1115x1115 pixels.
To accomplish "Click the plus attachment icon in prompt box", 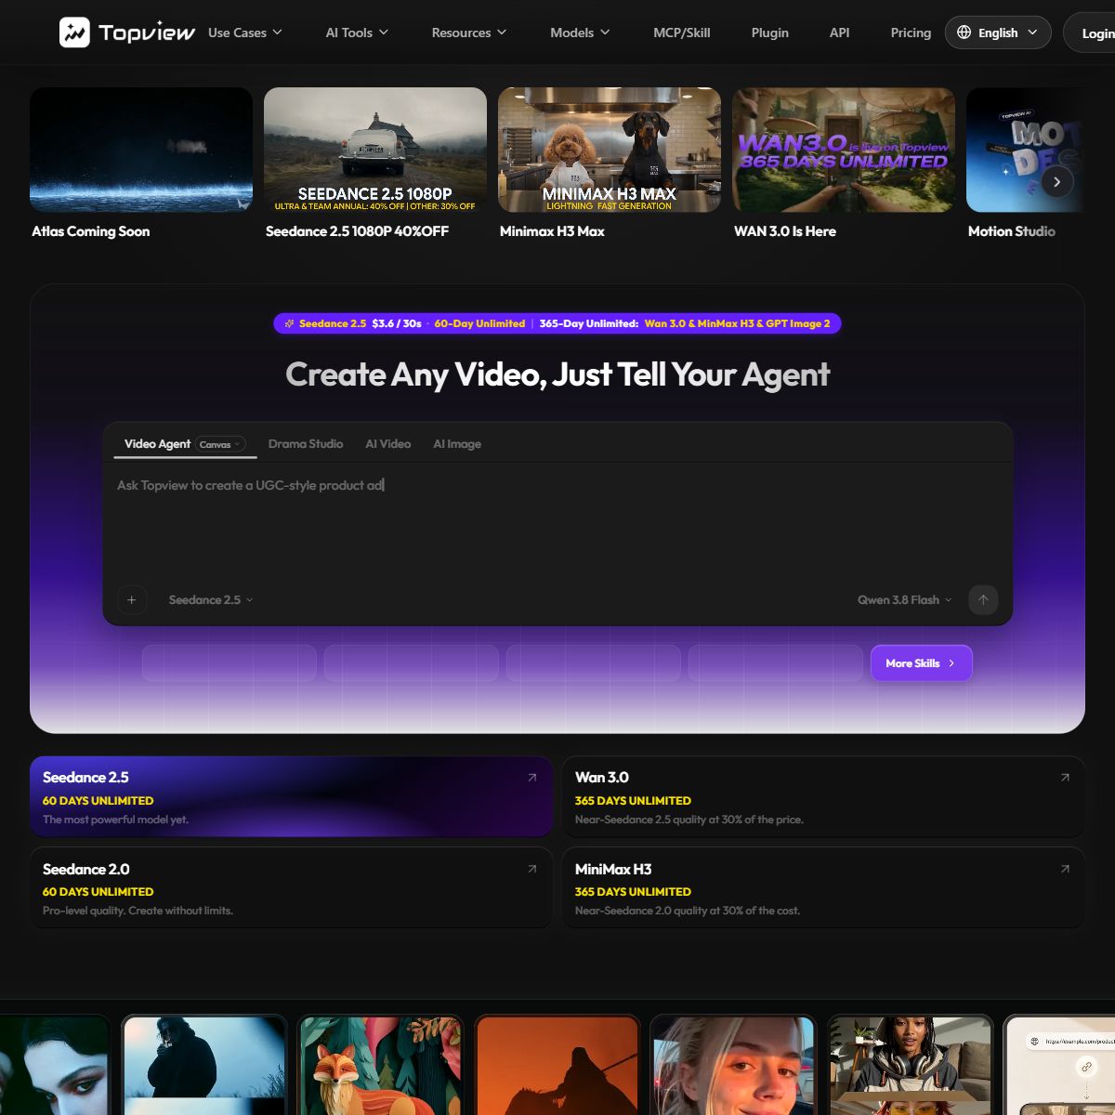I will pos(132,600).
